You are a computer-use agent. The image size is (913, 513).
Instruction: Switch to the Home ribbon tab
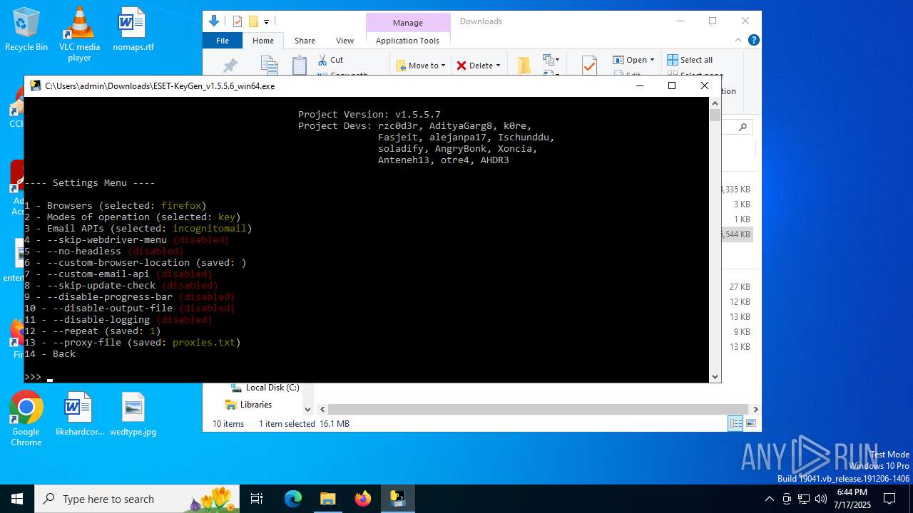(263, 41)
